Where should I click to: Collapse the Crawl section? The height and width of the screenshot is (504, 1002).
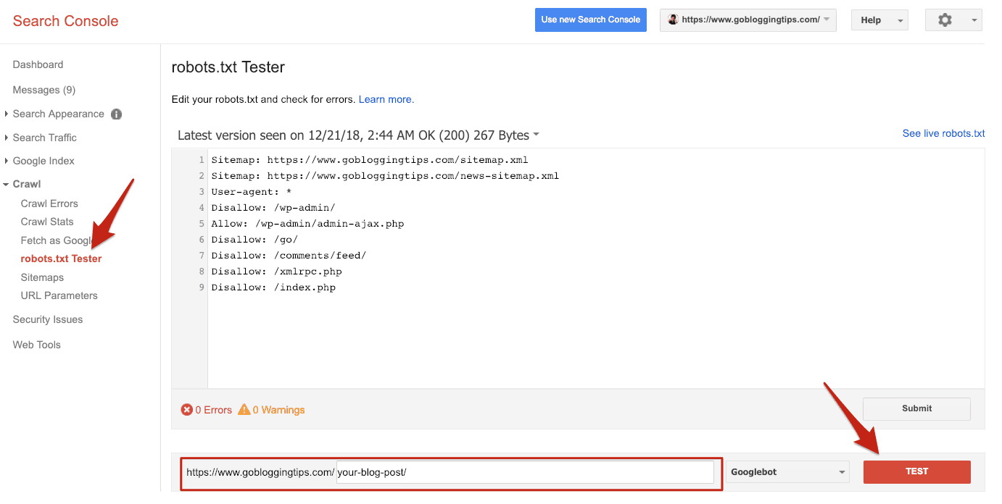(7, 185)
